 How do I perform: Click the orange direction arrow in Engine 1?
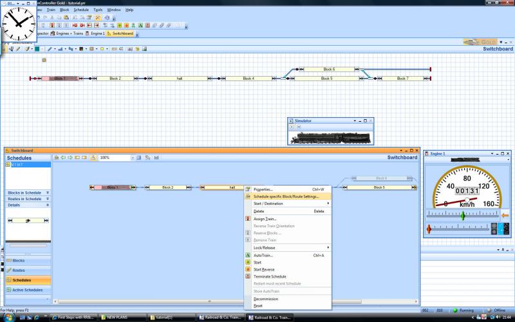(505, 216)
